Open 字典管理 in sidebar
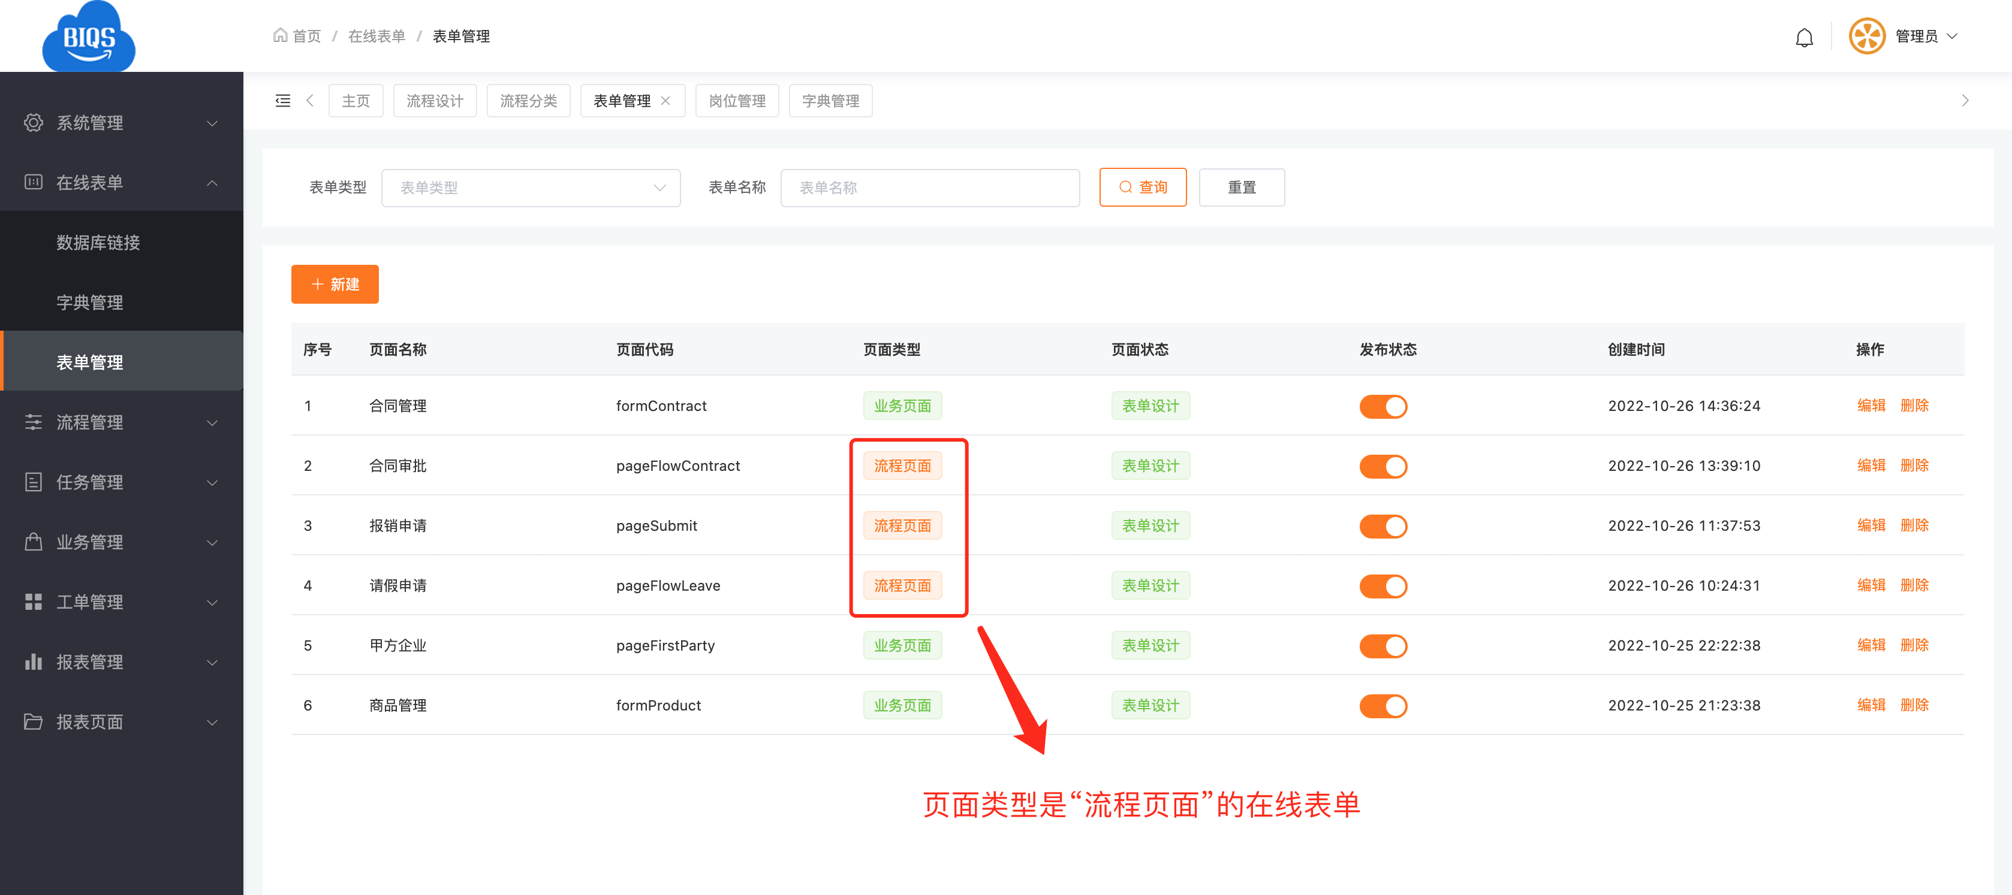 click(x=122, y=302)
